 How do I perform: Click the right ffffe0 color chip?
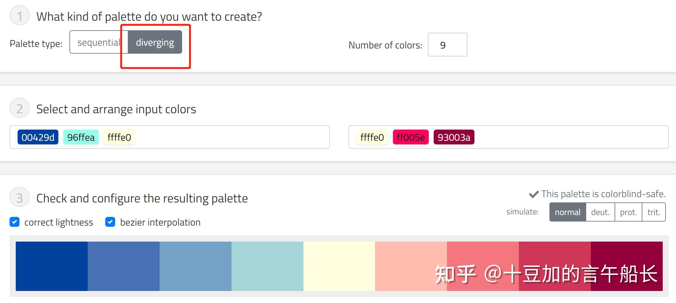372,137
